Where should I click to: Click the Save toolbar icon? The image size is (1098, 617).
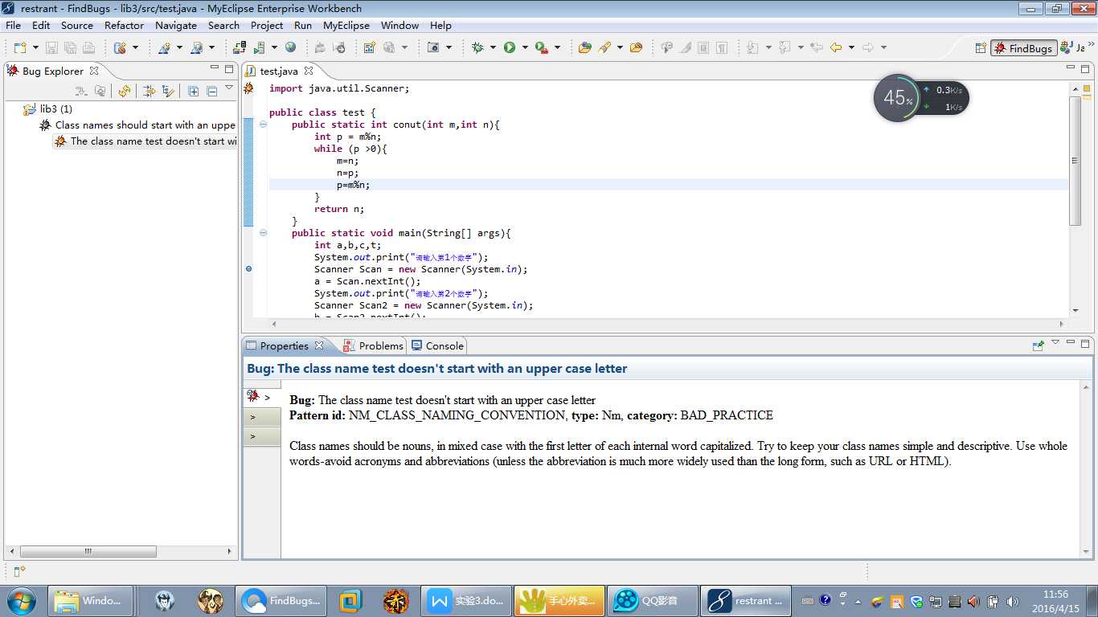tap(51, 48)
